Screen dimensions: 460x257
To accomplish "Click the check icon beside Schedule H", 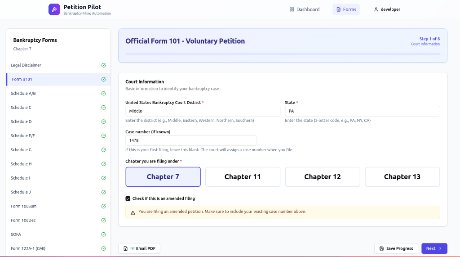I will click(x=104, y=164).
